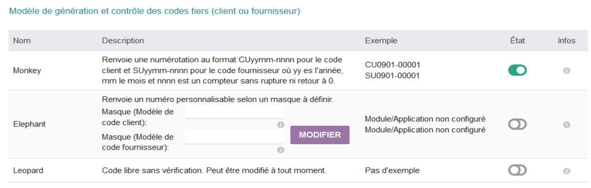The image size is (591, 188).
Task: Disable the Monkey numbering model toggle
Action: pyautogui.click(x=517, y=71)
